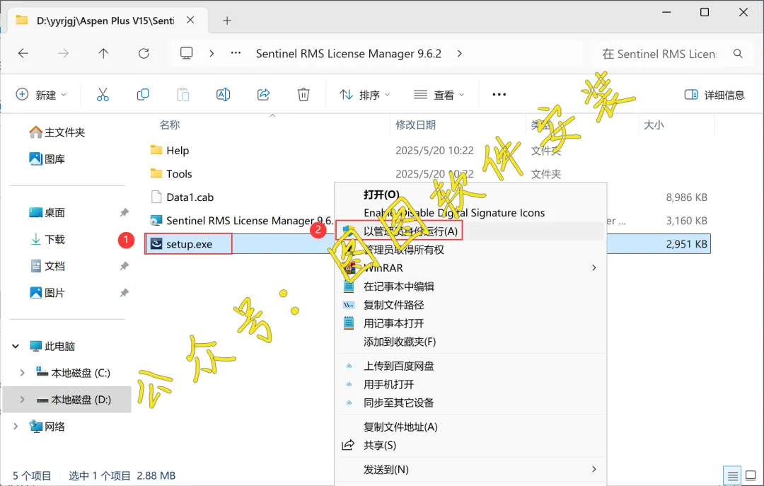Select 打开(O) in context menu
The height and width of the screenshot is (486, 764).
(381, 195)
